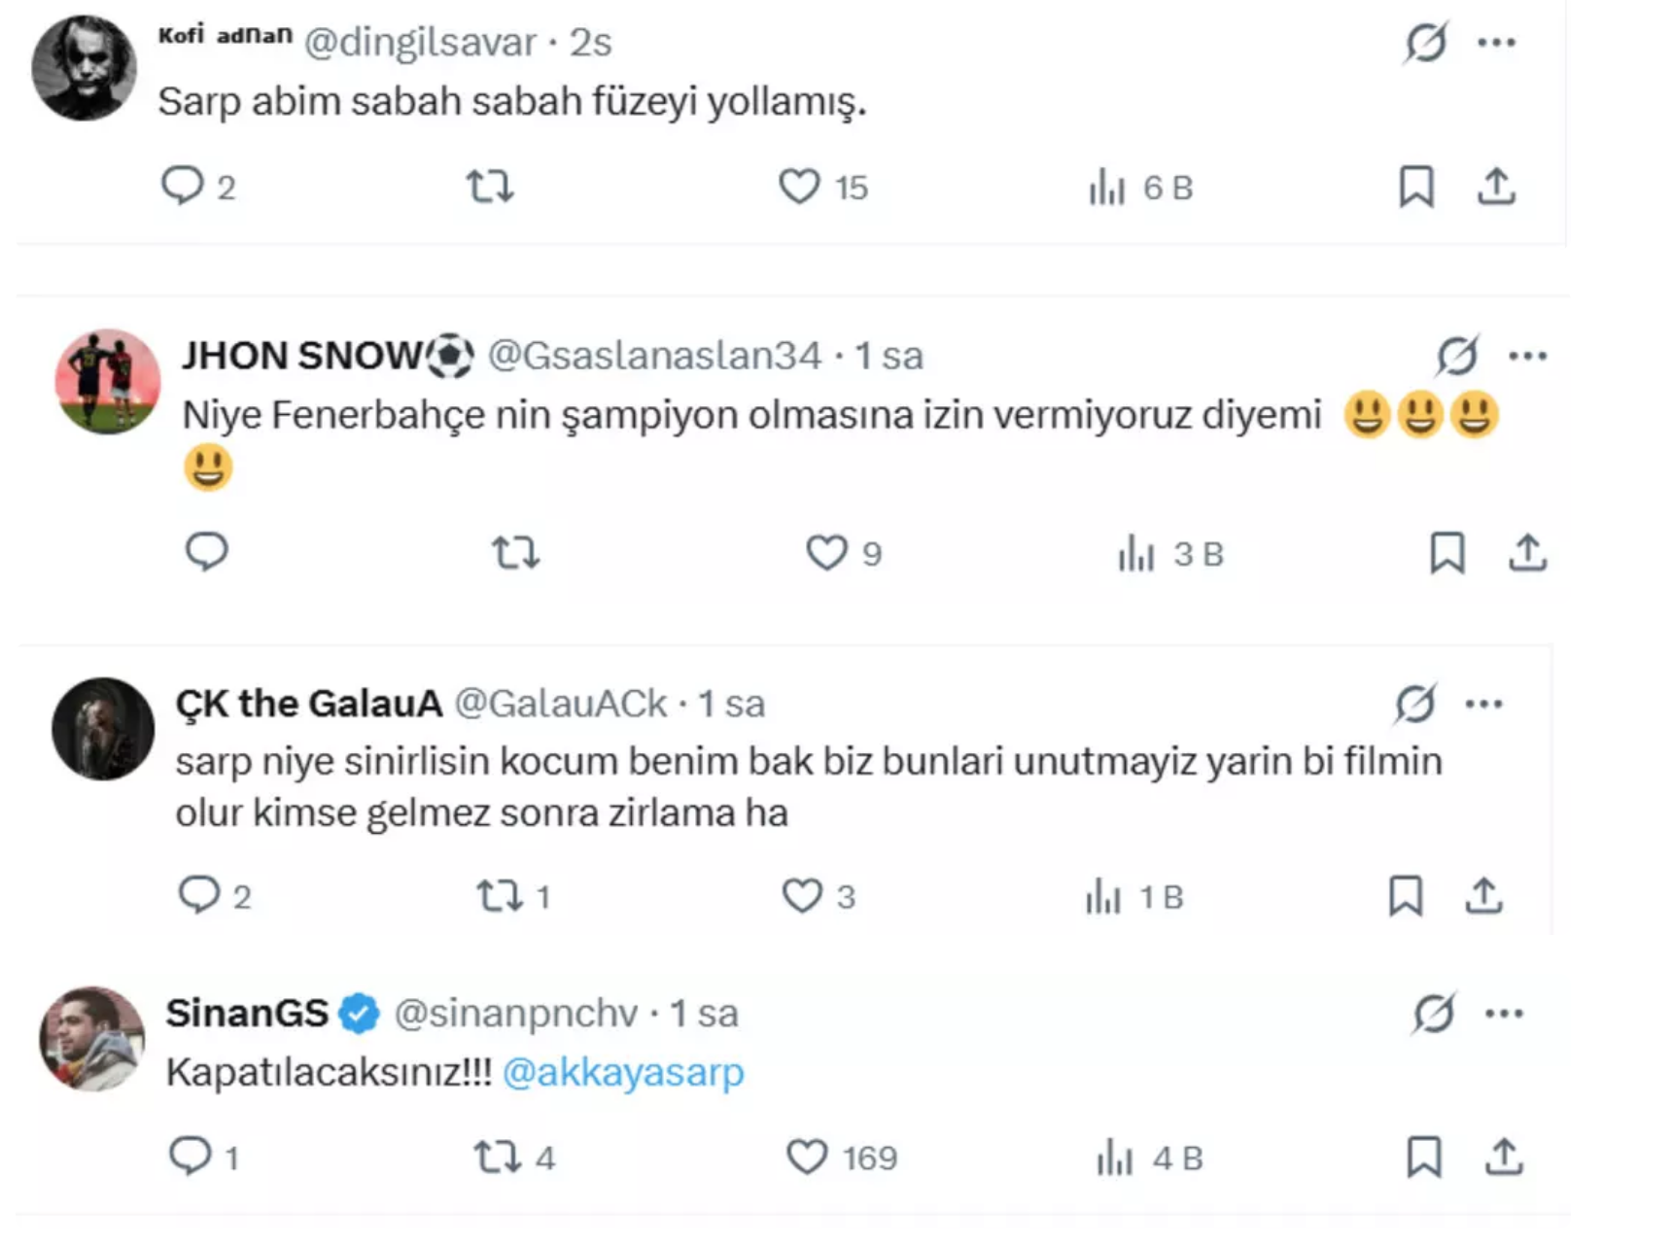This screenshot has width=1672, height=1246.
Task: Retweet the @dingilsavar tweet
Action: tap(490, 186)
